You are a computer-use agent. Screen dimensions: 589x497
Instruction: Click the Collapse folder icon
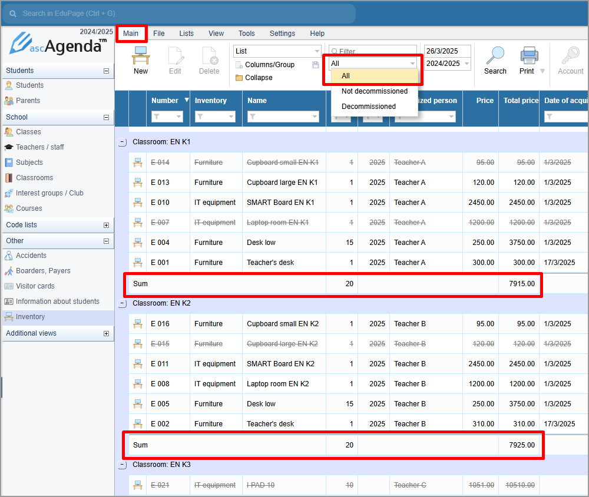(x=239, y=78)
